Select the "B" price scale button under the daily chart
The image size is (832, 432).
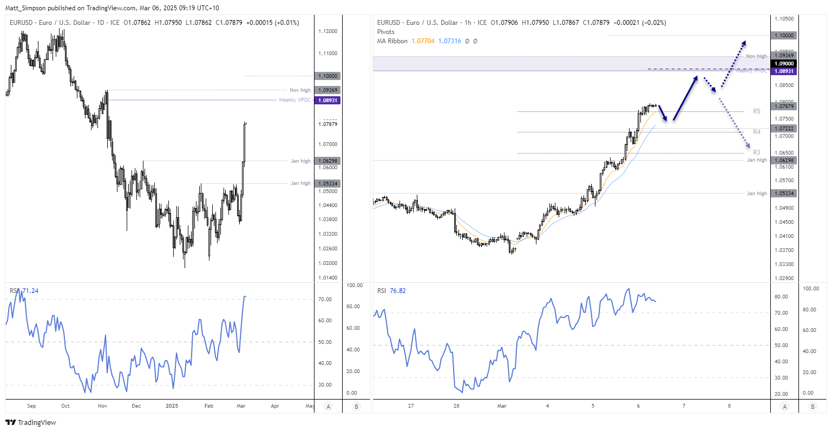(x=356, y=406)
